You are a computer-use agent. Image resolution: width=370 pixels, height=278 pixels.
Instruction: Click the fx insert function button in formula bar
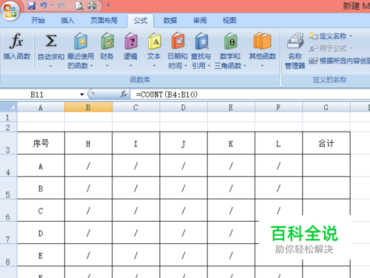(124, 94)
